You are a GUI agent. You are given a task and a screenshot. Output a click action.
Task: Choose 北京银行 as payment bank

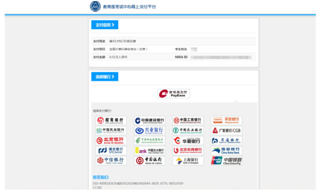tap(111, 140)
